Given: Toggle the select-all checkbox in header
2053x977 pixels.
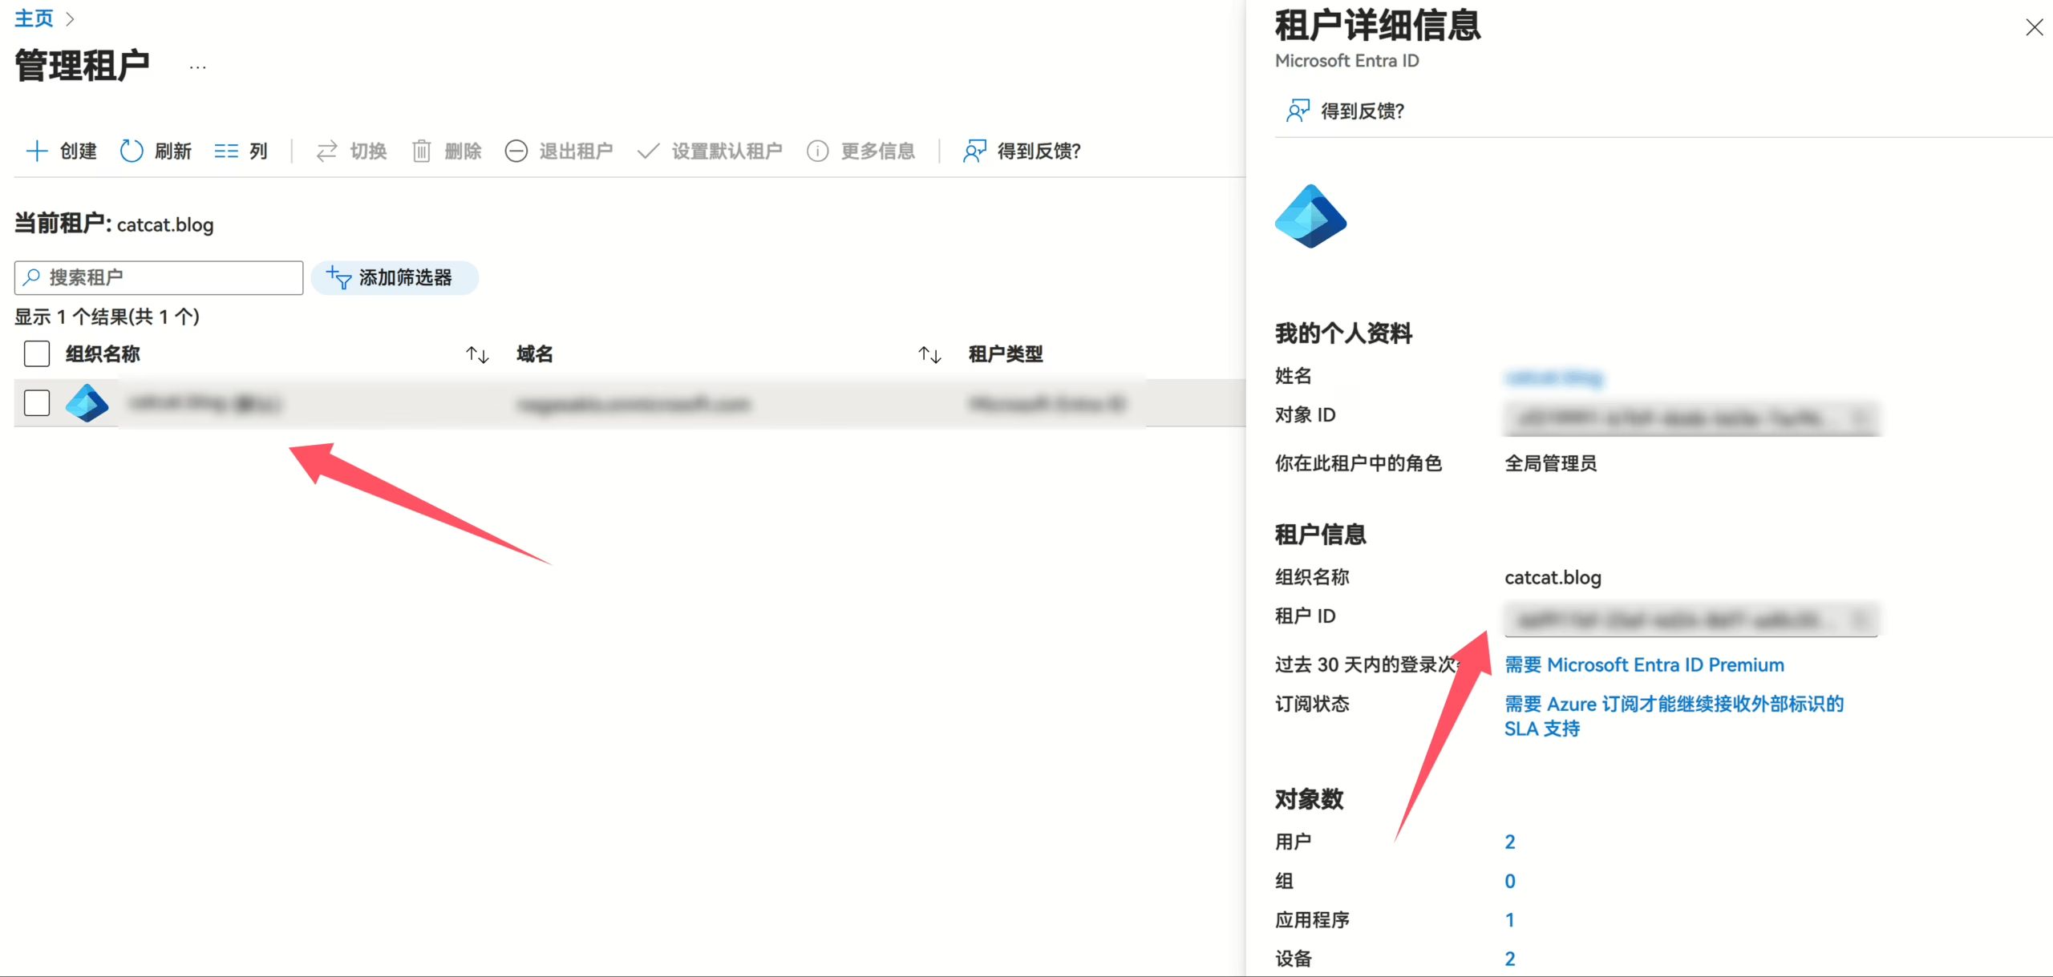Looking at the screenshot, I should (x=37, y=353).
